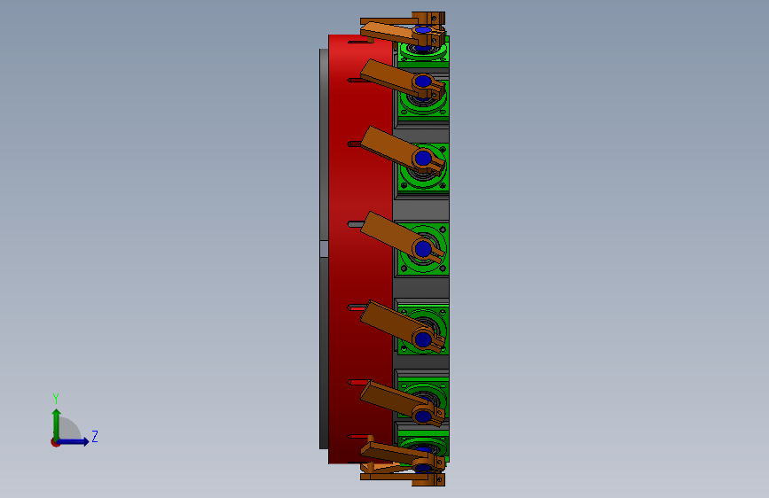Pick the bottommost orange clamp bracket

click(x=428, y=479)
